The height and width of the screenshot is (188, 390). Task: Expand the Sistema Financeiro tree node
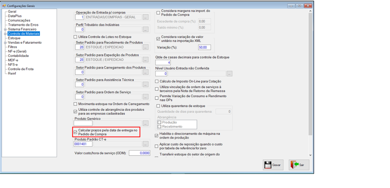pyautogui.click(x=4, y=29)
